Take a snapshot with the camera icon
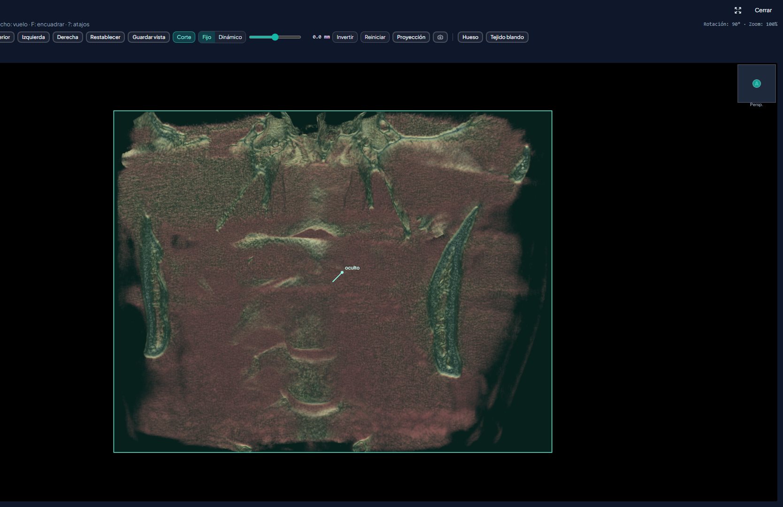The height and width of the screenshot is (507, 783). coord(440,37)
